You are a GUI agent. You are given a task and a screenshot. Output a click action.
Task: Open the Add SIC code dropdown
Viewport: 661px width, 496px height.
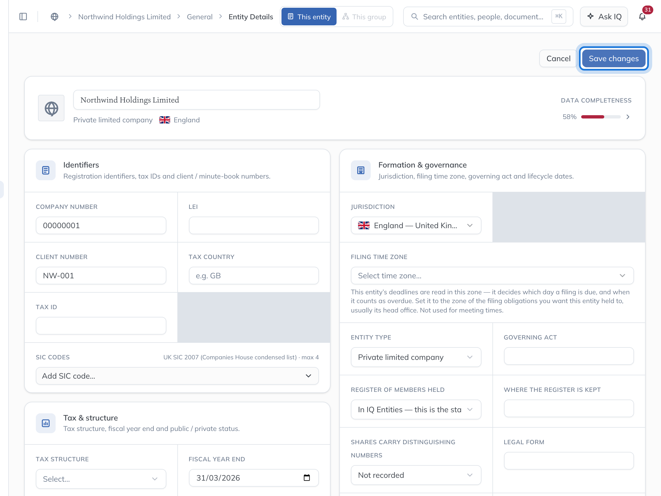(177, 376)
